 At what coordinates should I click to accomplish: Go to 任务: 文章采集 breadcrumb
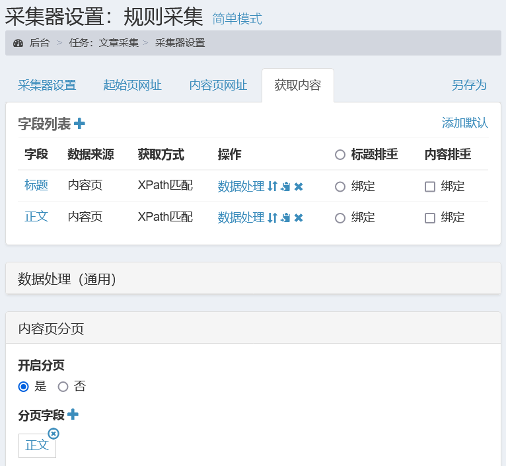(x=104, y=42)
